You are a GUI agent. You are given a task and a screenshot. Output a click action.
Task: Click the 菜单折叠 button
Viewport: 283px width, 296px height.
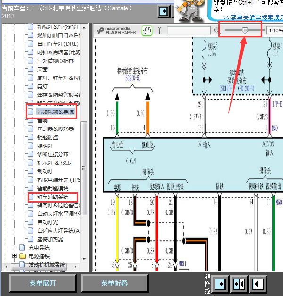click(x=114, y=283)
